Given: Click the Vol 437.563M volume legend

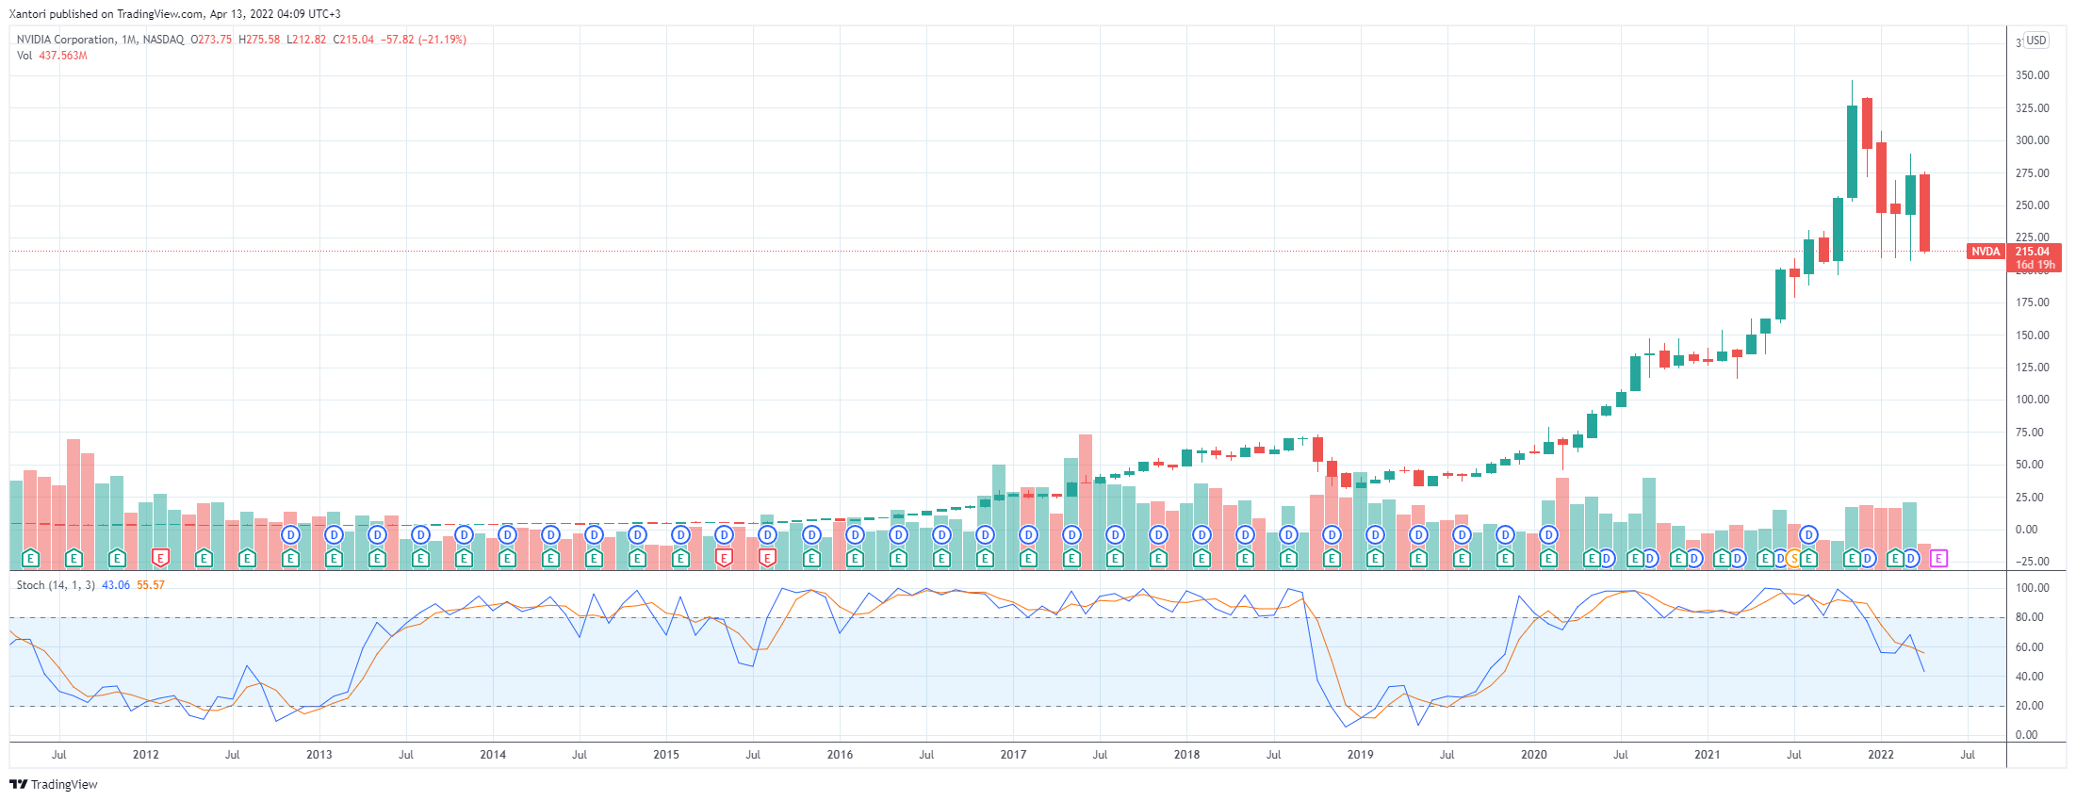Looking at the screenshot, I should coord(52,56).
